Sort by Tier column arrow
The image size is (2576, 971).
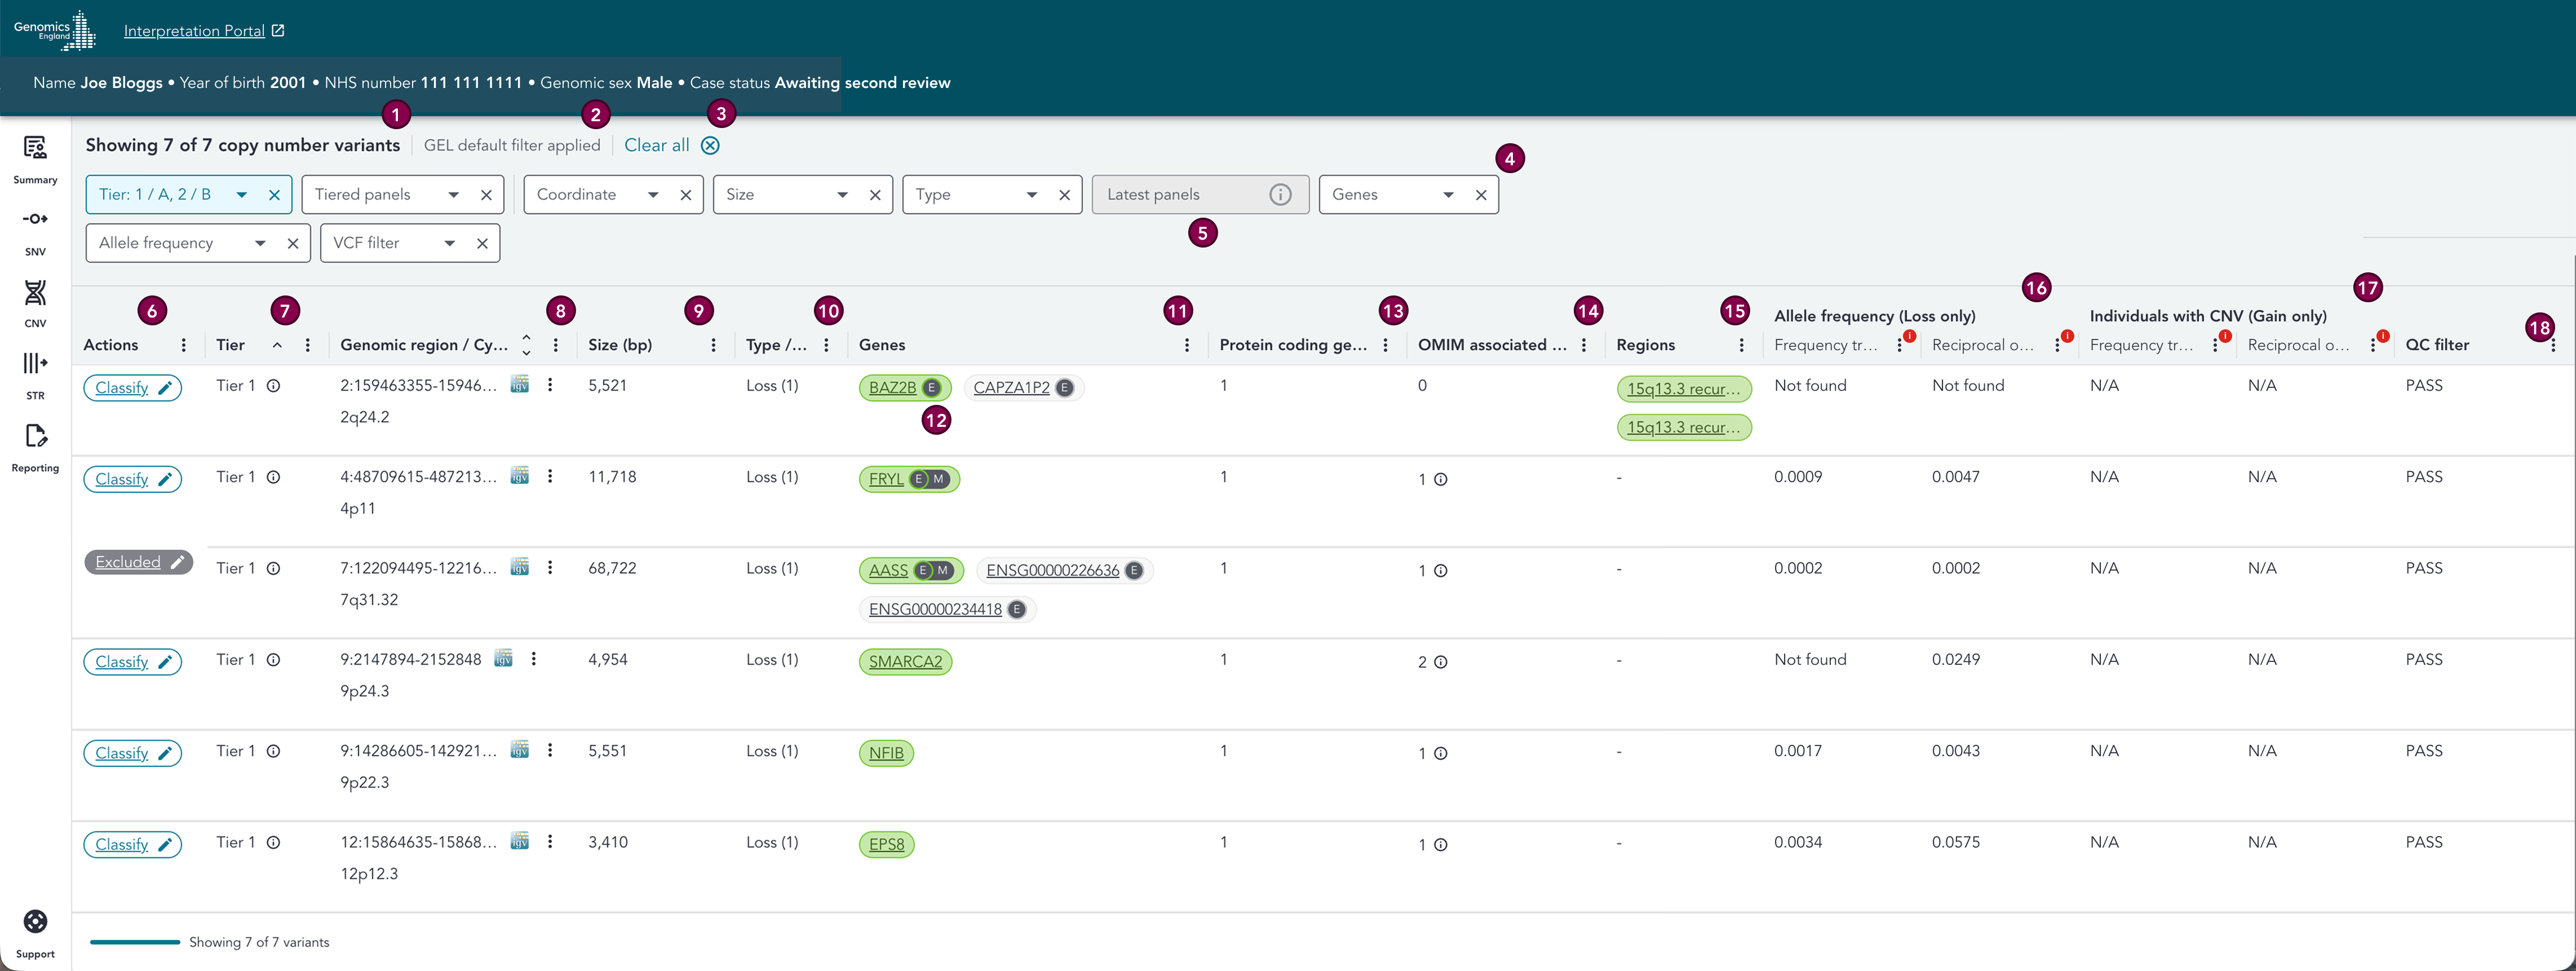coord(277,345)
